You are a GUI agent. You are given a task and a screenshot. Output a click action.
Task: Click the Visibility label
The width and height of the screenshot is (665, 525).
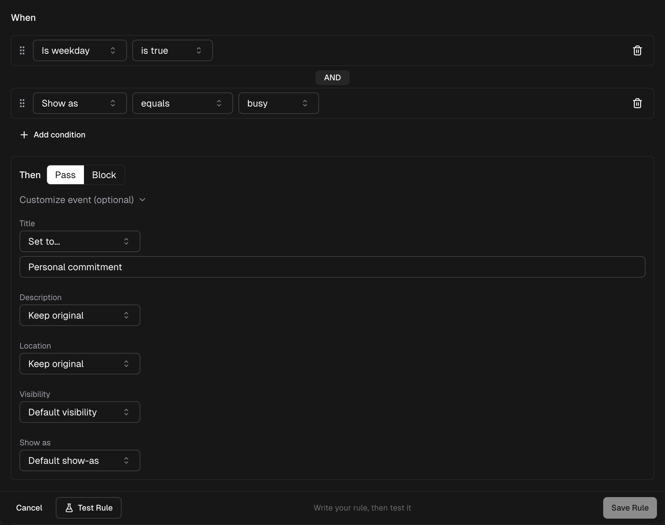(35, 394)
